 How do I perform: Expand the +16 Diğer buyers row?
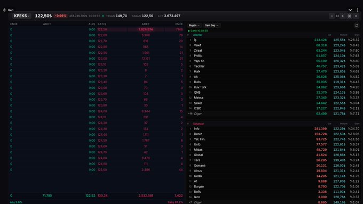click(274, 113)
